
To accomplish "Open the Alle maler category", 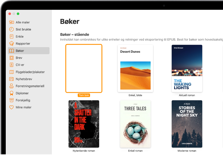I will pyautogui.click(x=23, y=22).
